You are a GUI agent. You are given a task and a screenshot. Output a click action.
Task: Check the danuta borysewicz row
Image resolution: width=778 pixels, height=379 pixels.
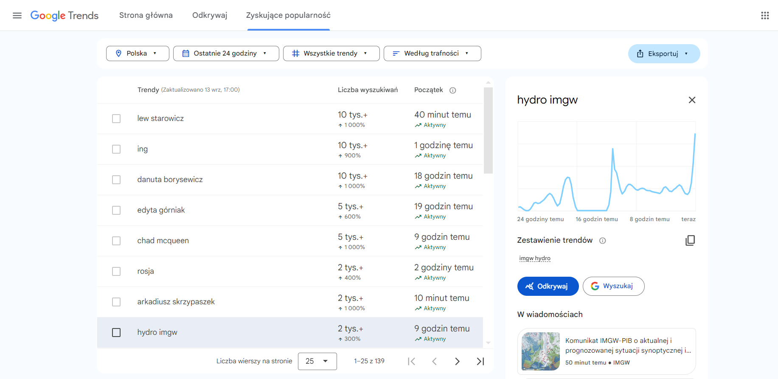(x=116, y=180)
